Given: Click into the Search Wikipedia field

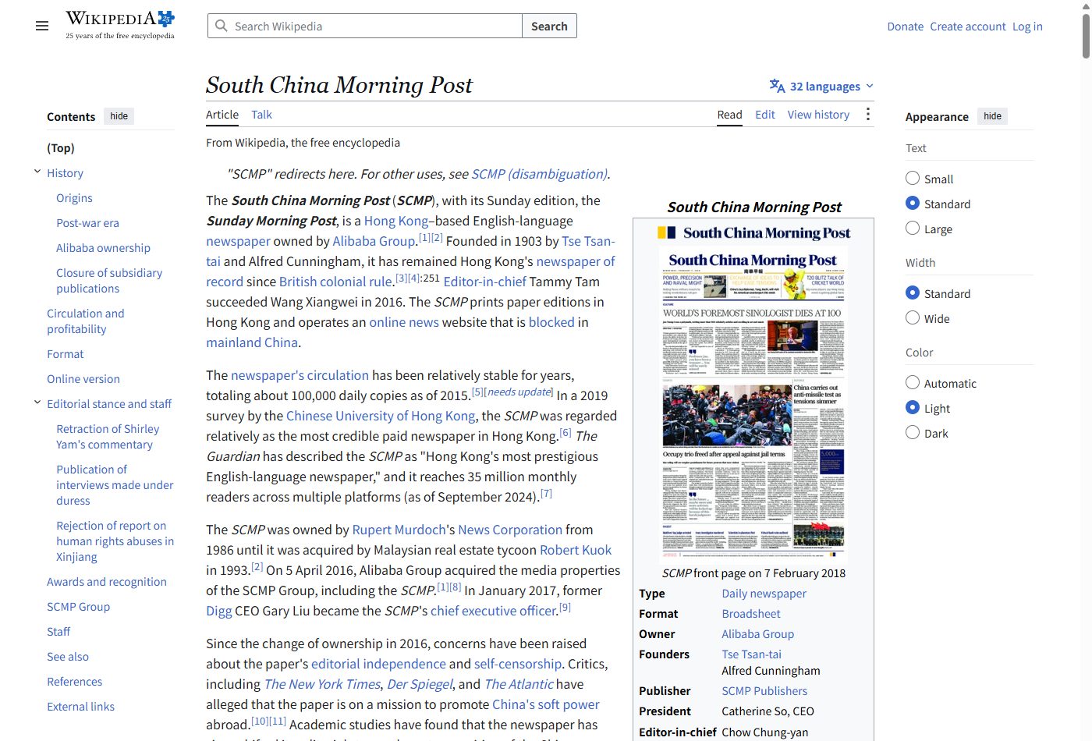Looking at the screenshot, I should (365, 26).
